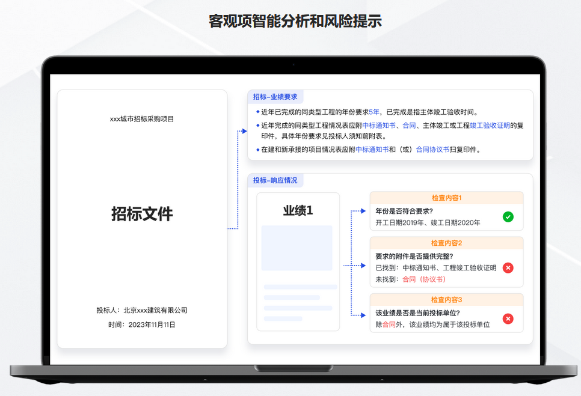The image size is (581, 396).
Task: Select the 投标-响应情况 tab label
Action: 275,180
